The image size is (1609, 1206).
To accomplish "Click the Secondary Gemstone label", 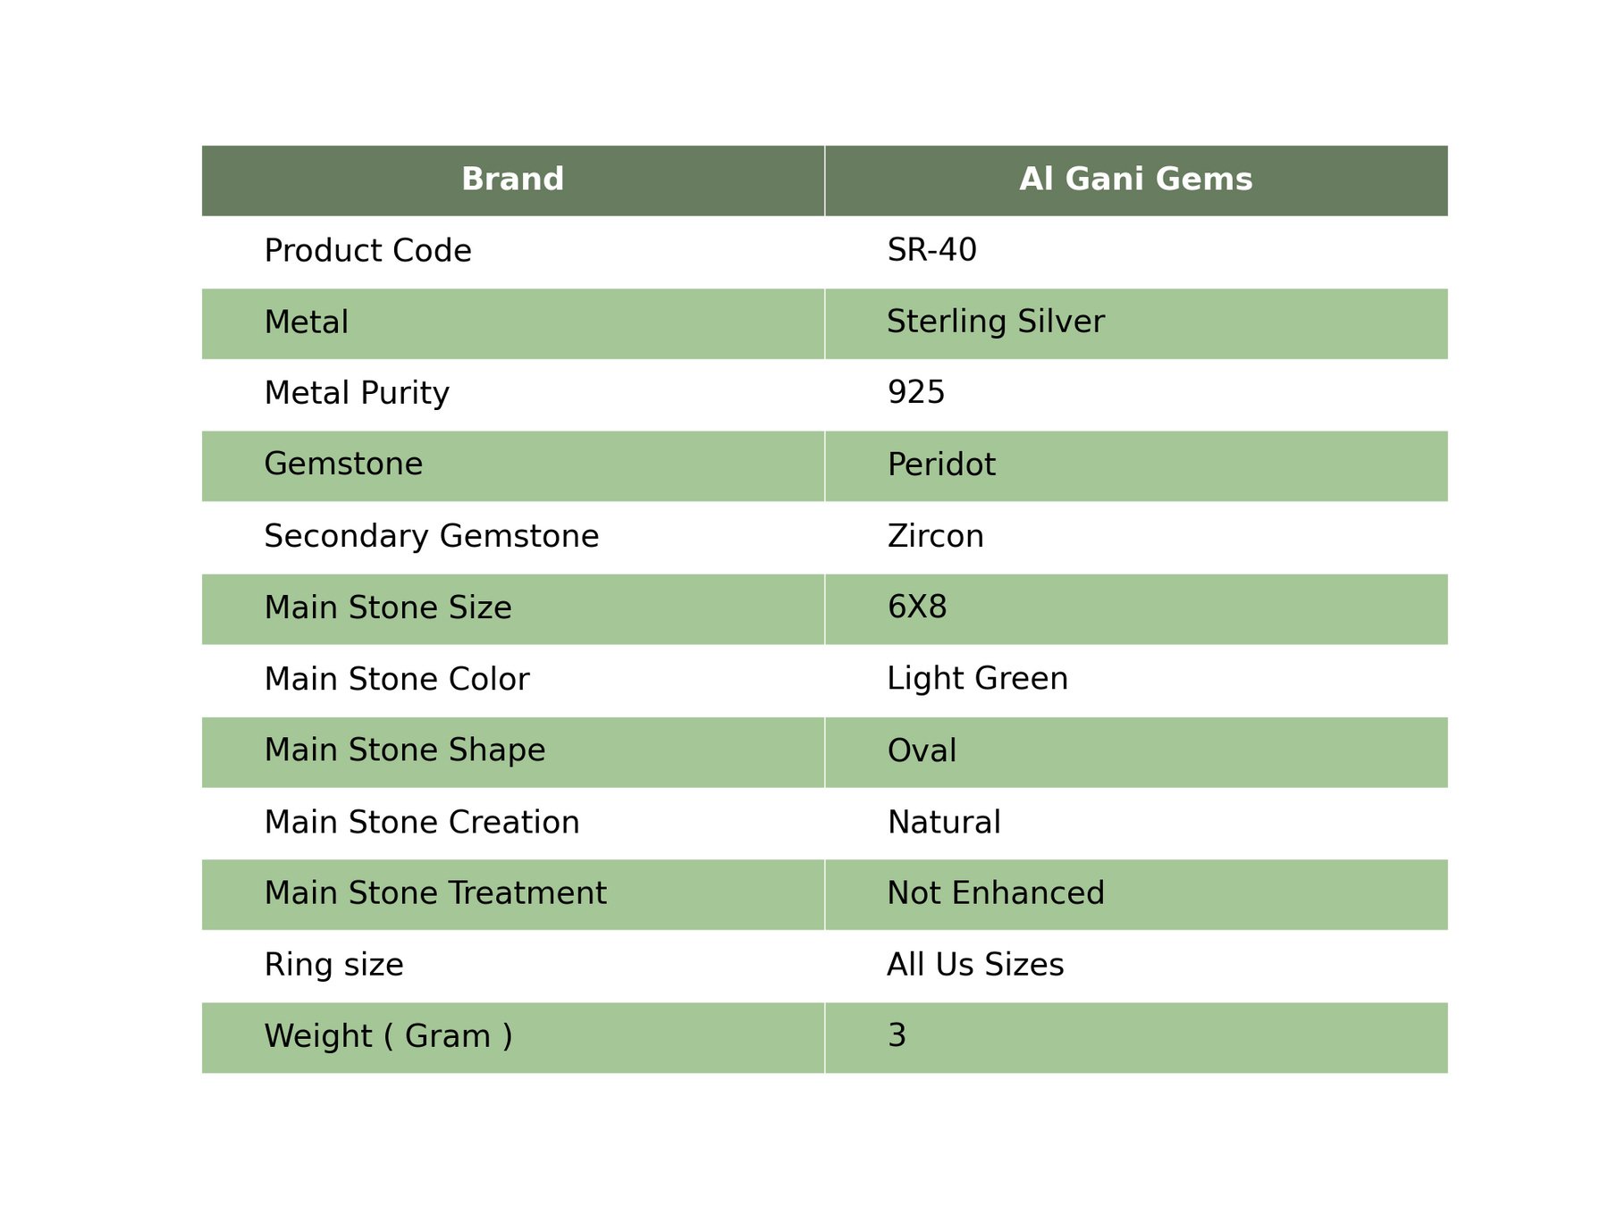I will tap(432, 537).
